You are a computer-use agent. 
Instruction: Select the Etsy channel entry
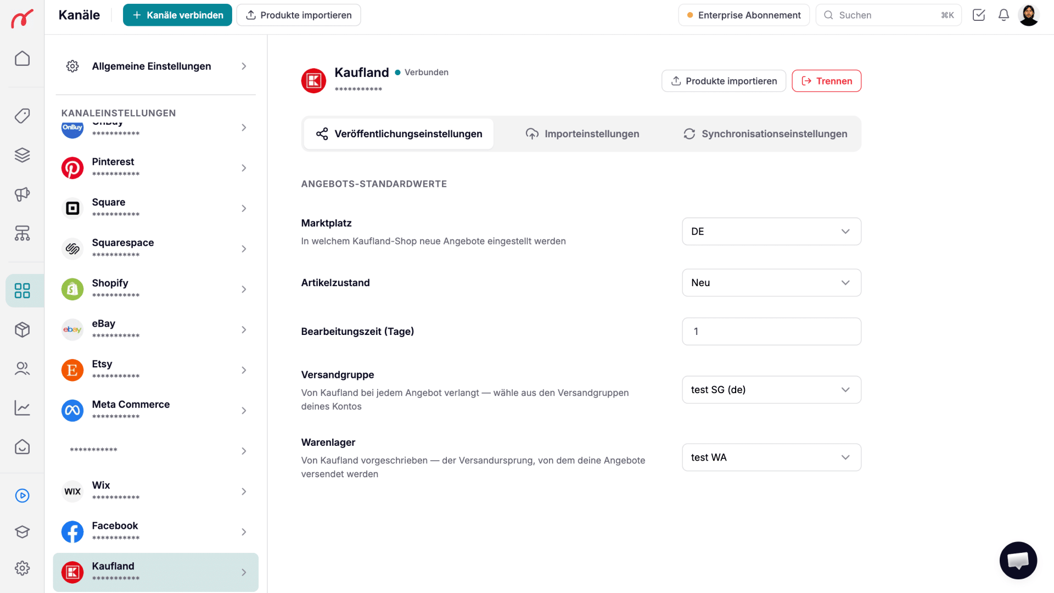tap(155, 370)
